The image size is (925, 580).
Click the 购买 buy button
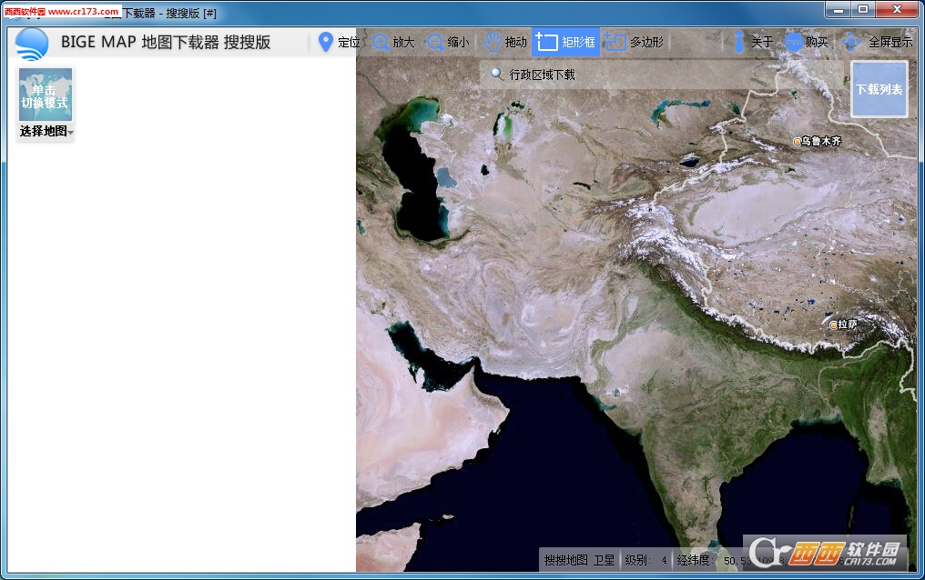[x=807, y=43]
